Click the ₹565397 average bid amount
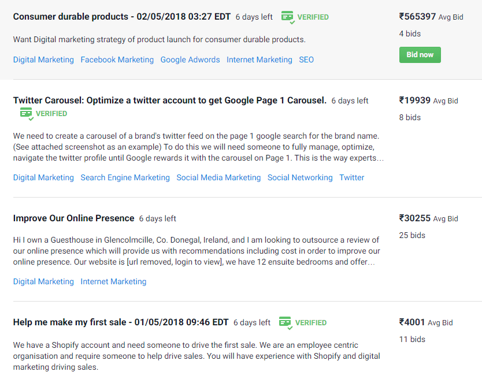Image resolution: width=482 pixels, height=379 pixels. (417, 17)
